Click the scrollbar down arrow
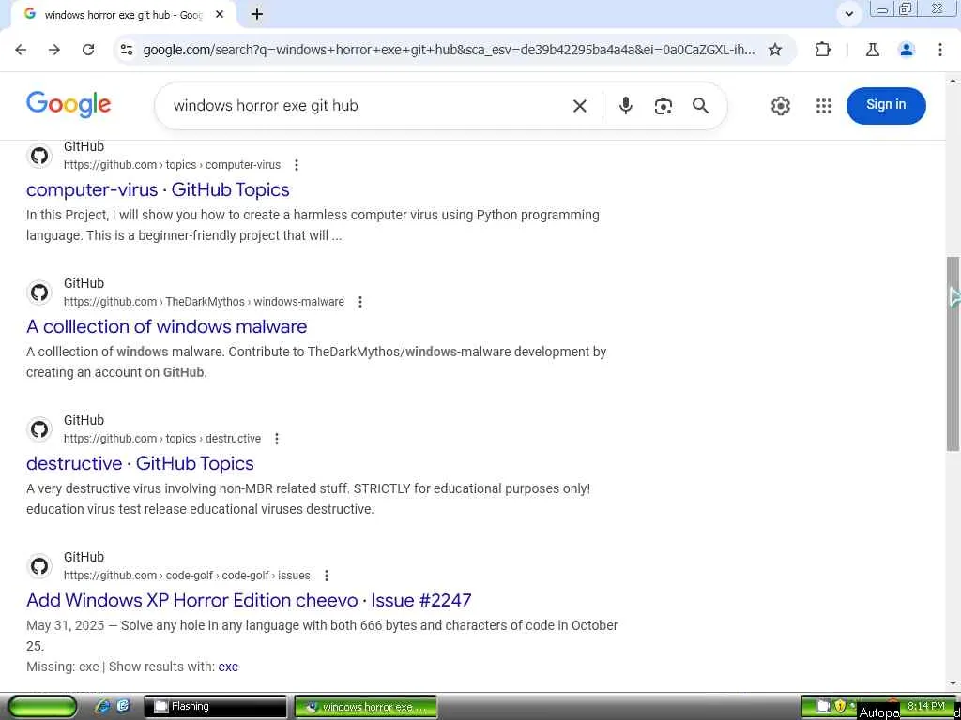The height and width of the screenshot is (720, 961). click(953, 683)
